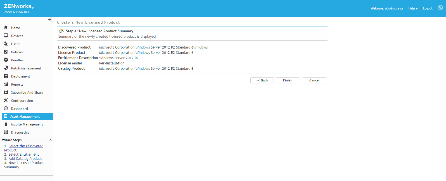Click 'Windows Server 2012 R2' entitlement description value
Image resolution: width=446 pixels, height=181 pixels.
tap(119, 58)
